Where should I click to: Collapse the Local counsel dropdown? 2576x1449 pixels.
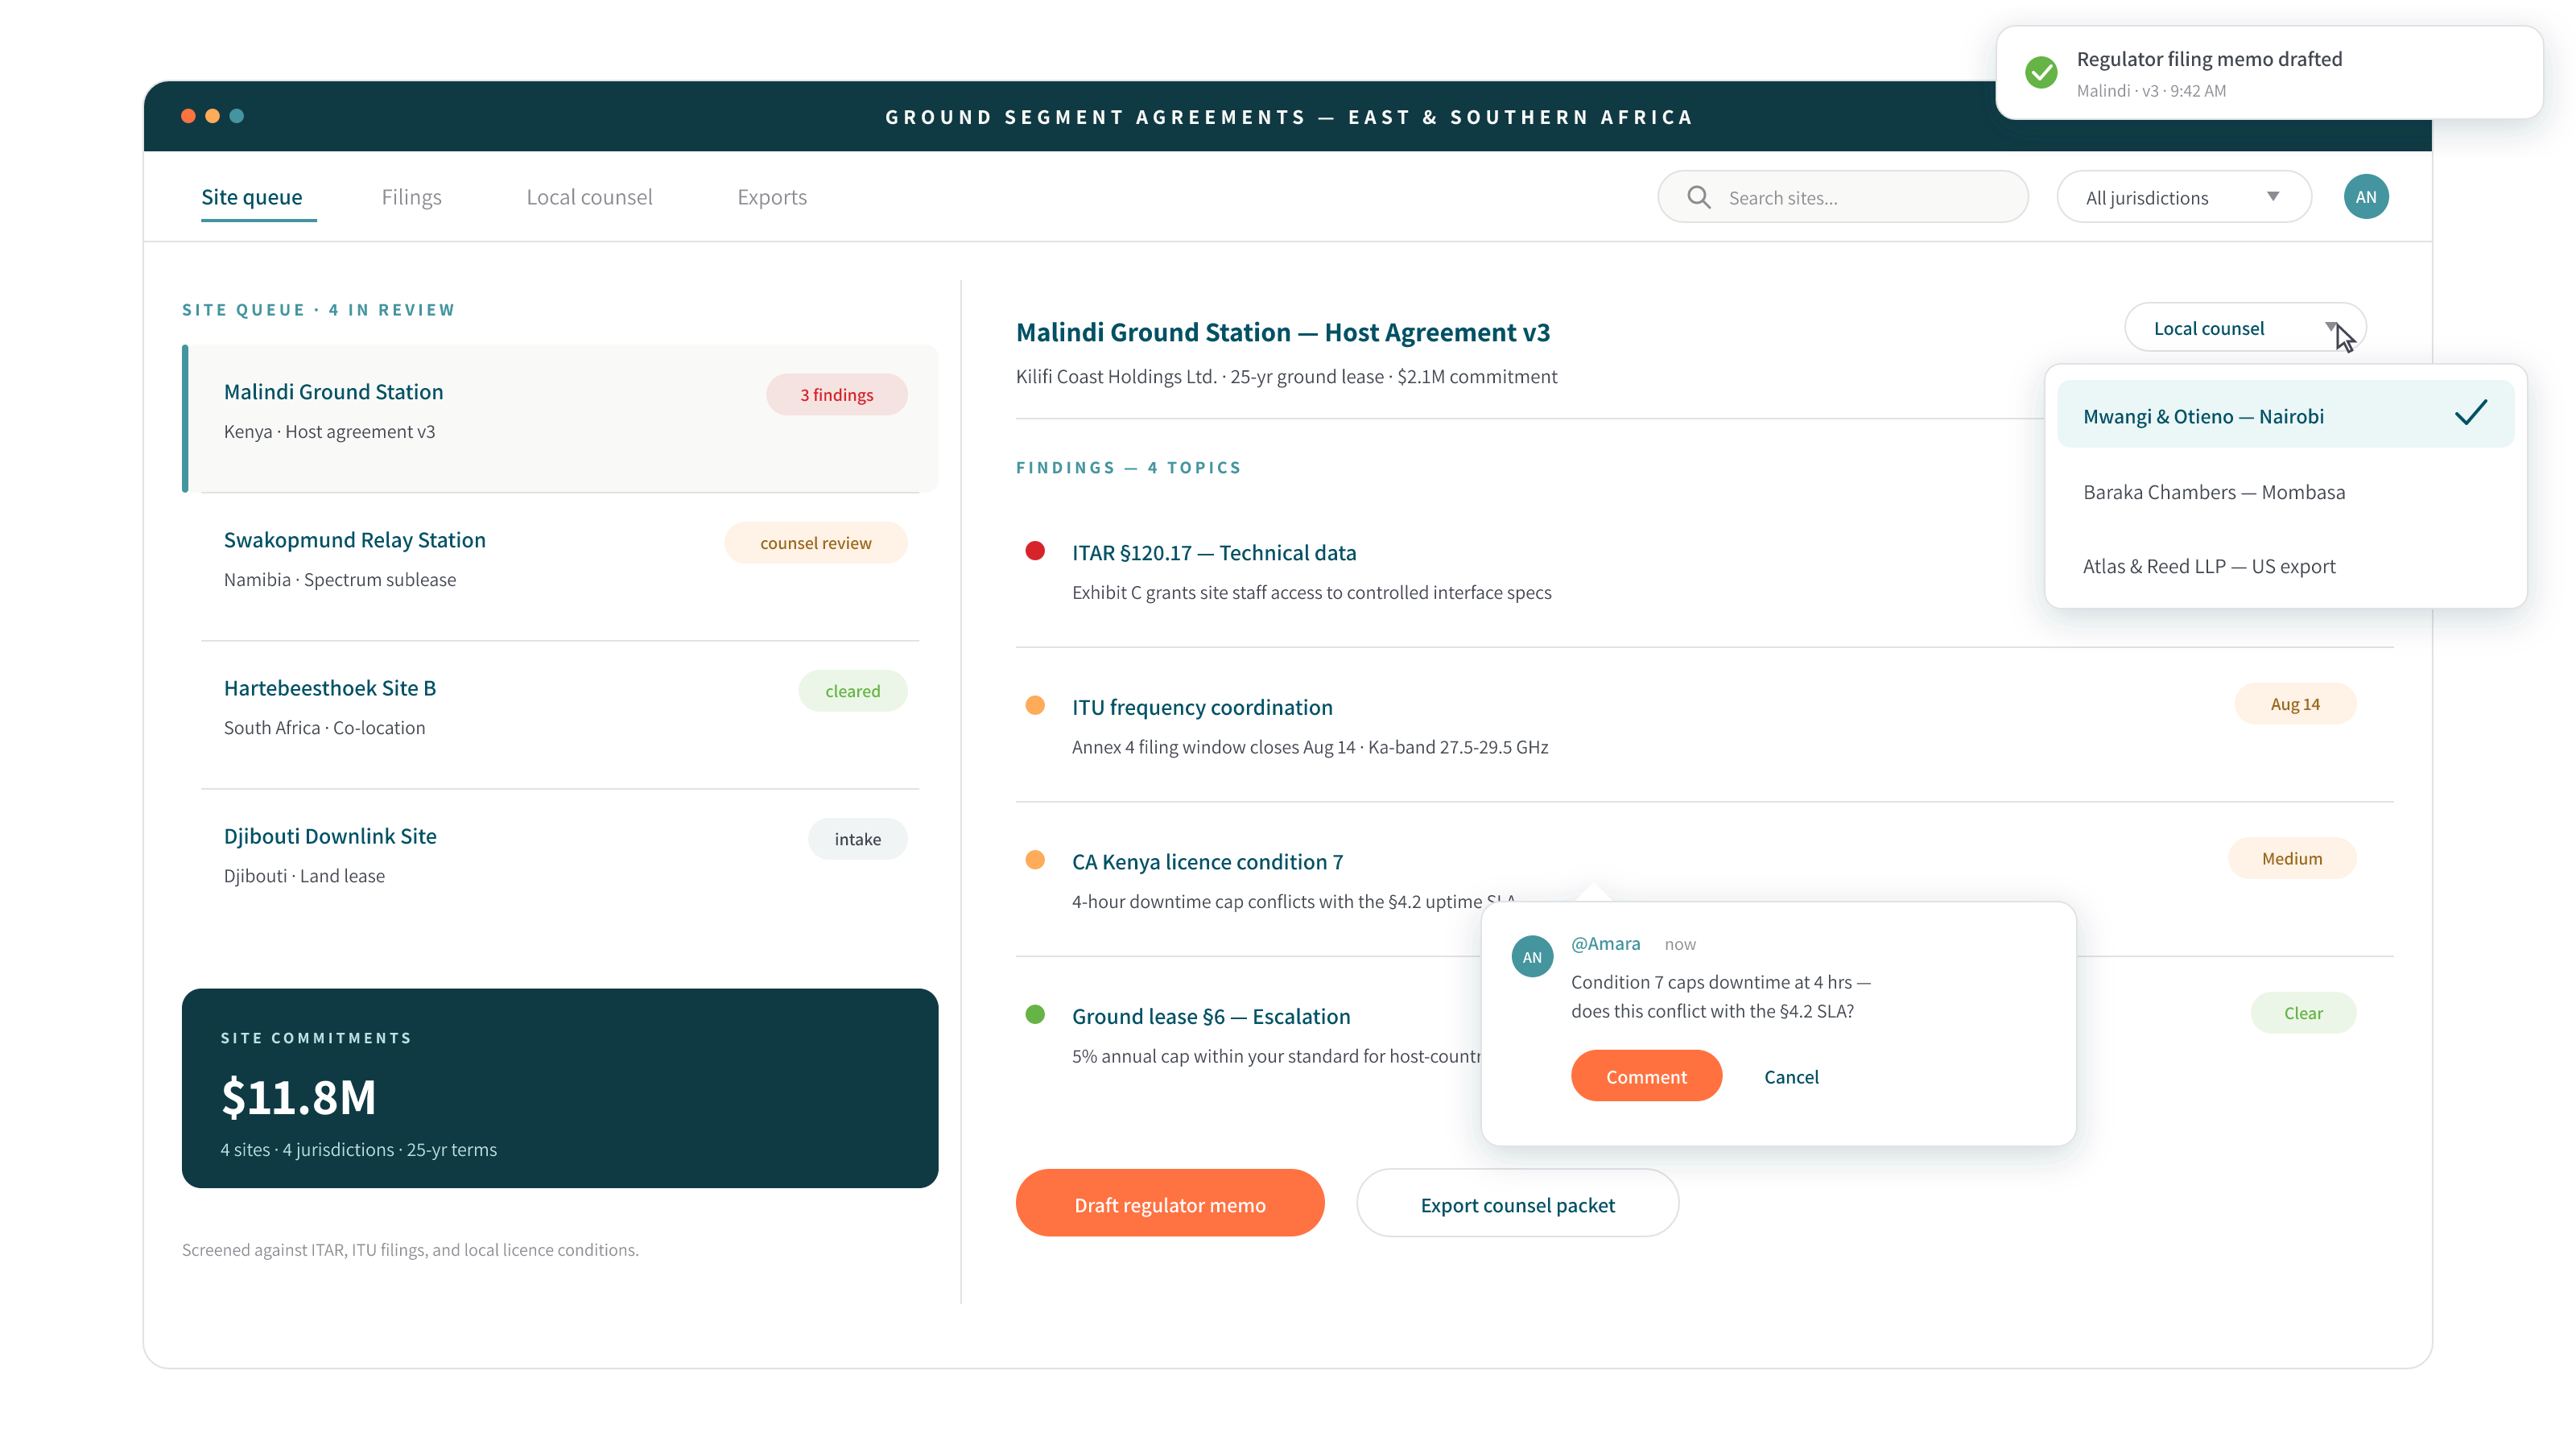click(x=2244, y=328)
